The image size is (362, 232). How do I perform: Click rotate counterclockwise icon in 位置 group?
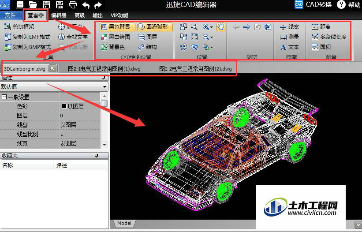click(183, 27)
